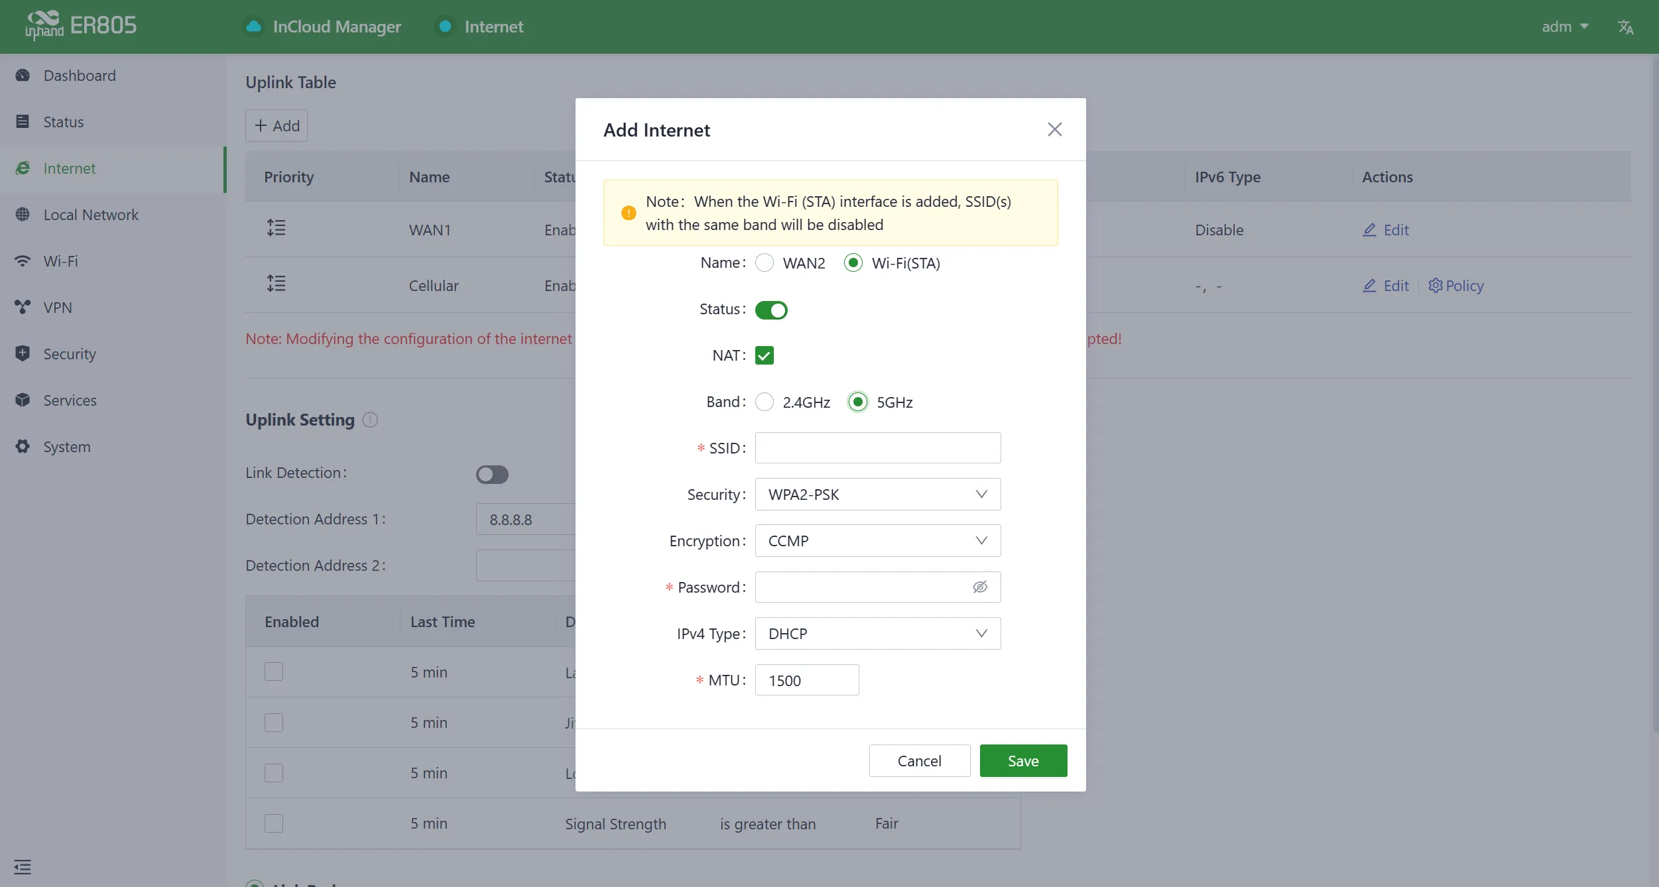Screen dimensions: 1659x887
Task: Select the Wi-Fi(STA) radio button
Action: 853,263
